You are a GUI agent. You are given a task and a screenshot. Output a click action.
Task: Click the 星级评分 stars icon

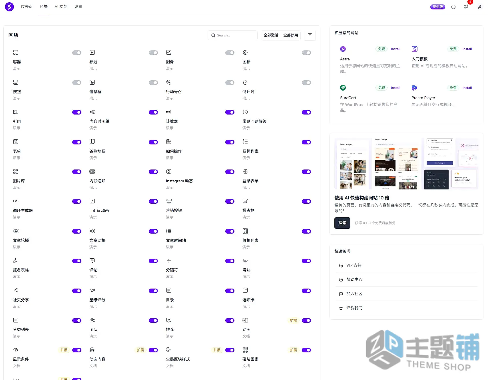[92, 290]
